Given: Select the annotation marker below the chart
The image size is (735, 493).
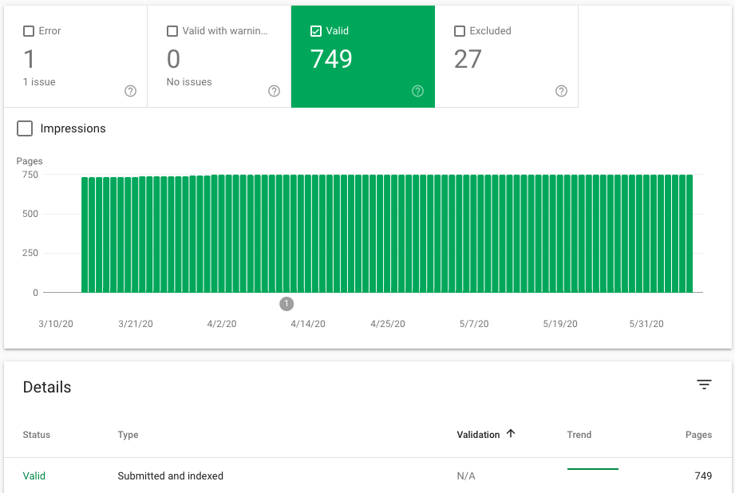Looking at the screenshot, I should (x=286, y=303).
